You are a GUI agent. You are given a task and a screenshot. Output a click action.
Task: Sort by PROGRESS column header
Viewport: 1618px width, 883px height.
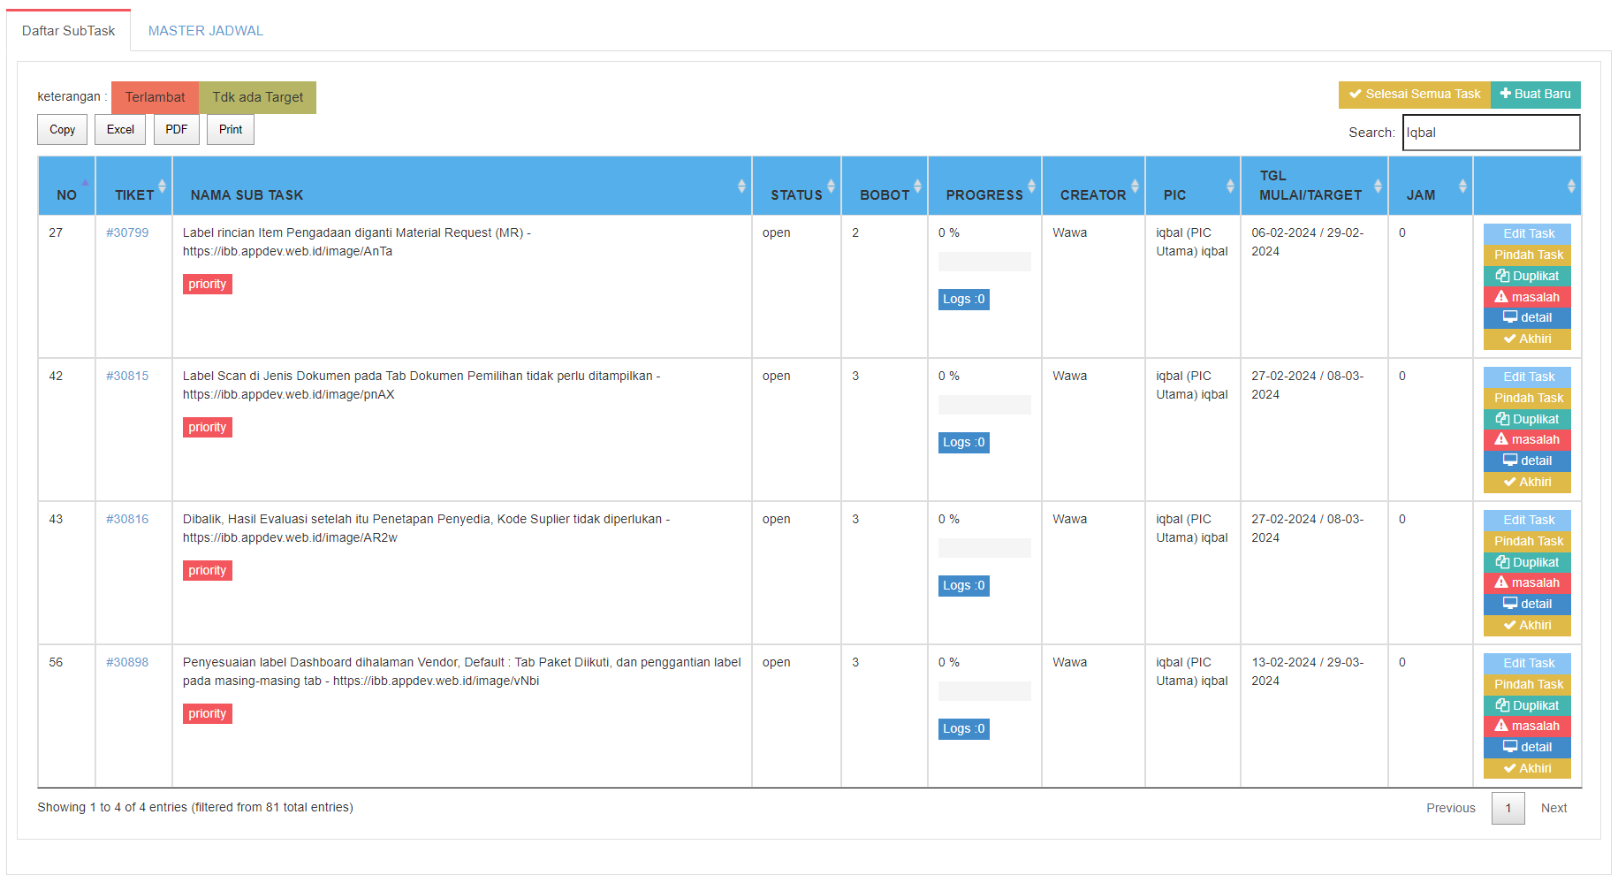coord(984,186)
